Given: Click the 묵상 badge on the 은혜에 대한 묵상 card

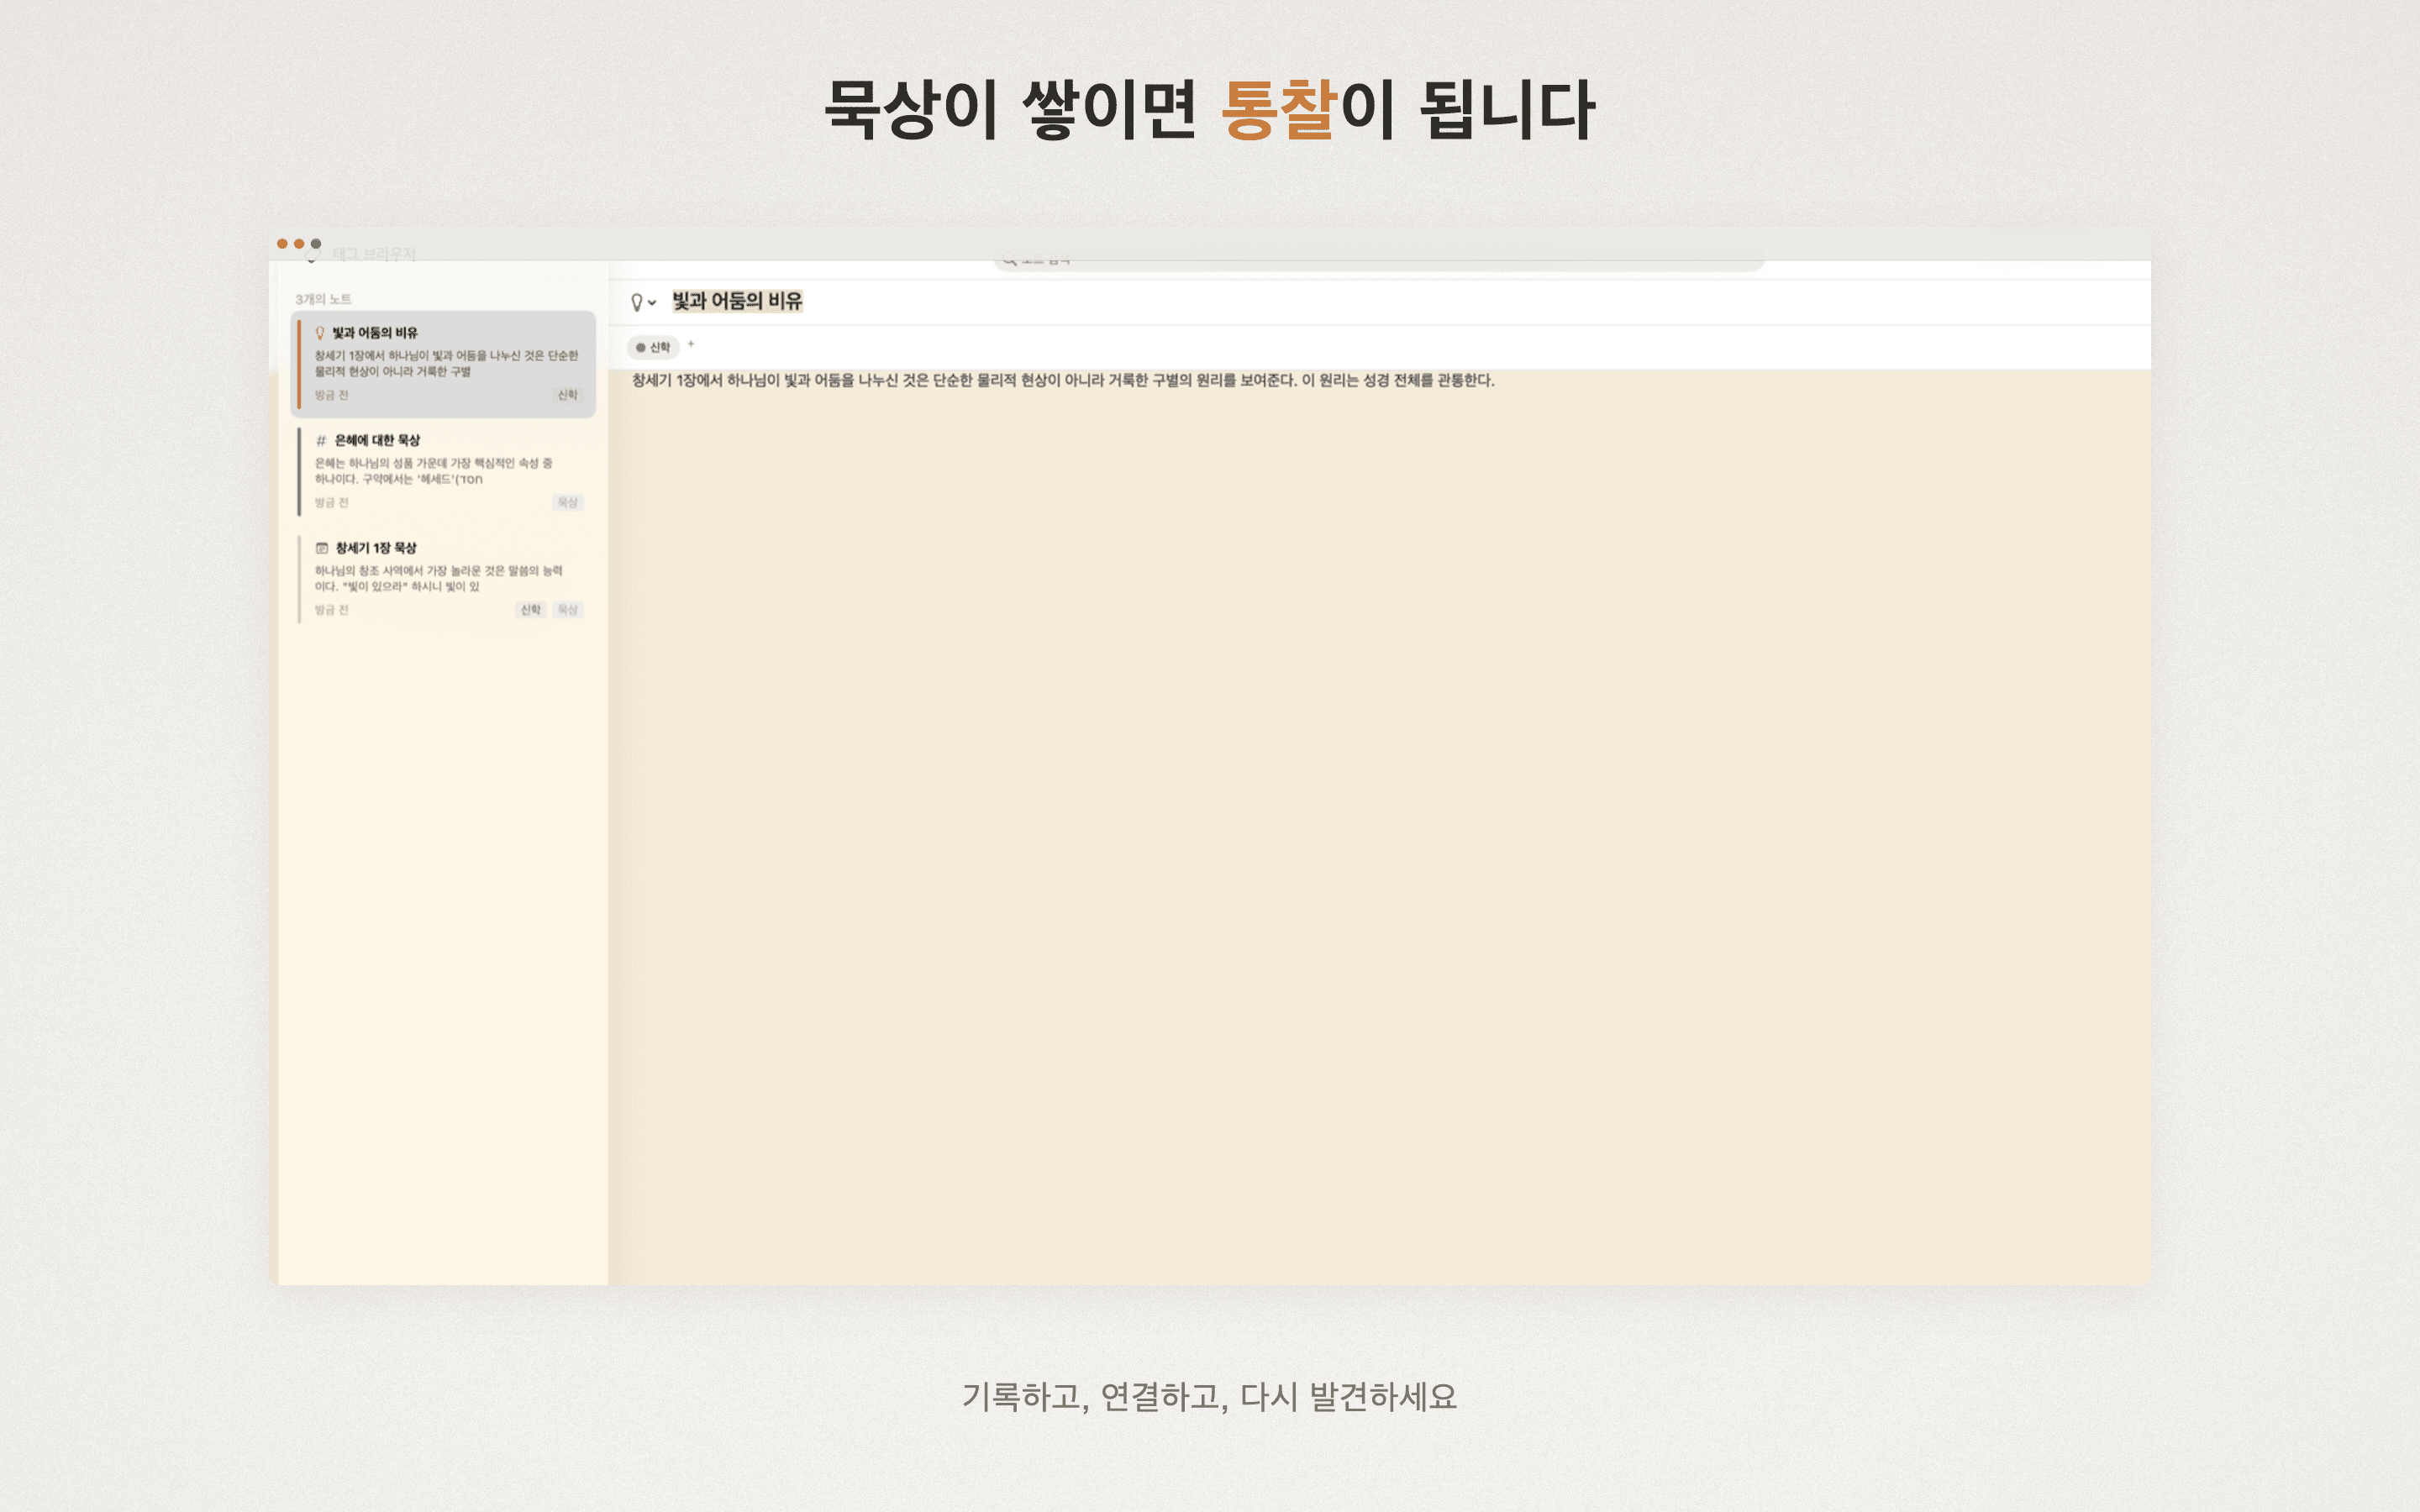Looking at the screenshot, I should click(x=568, y=503).
